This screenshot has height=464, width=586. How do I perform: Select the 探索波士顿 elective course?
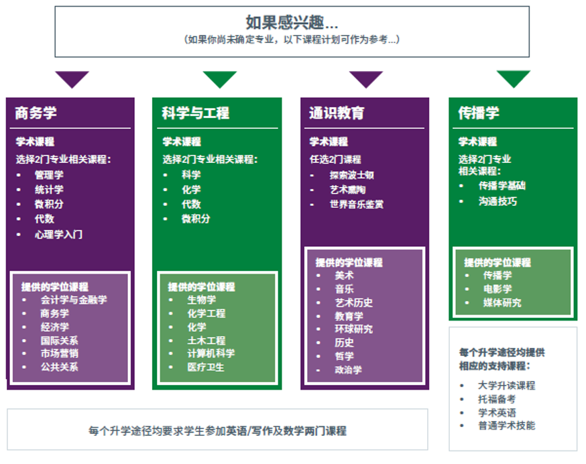(x=351, y=175)
